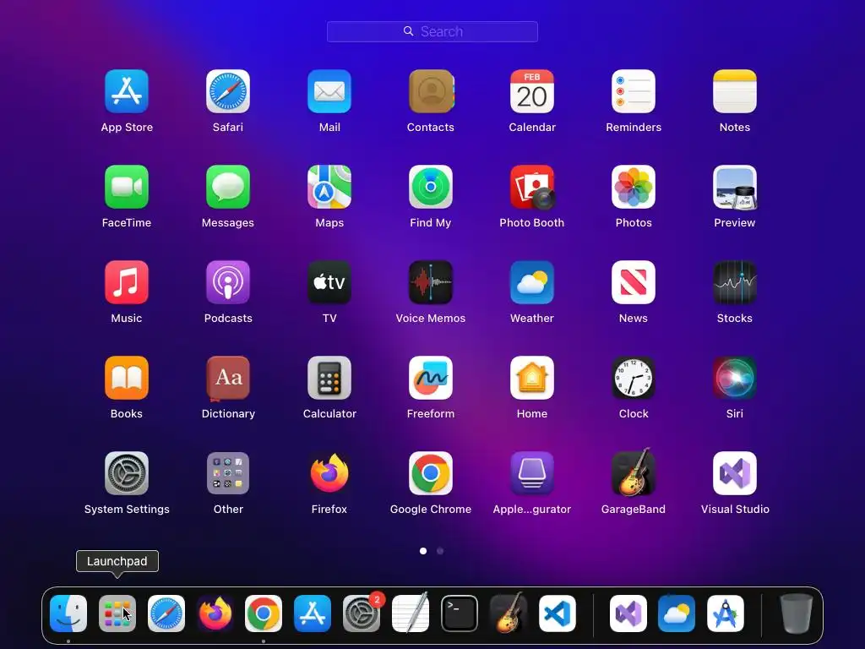Open Firefox from the Dock
Image resolution: width=865 pixels, height=649 pixels.
[215, 614]
